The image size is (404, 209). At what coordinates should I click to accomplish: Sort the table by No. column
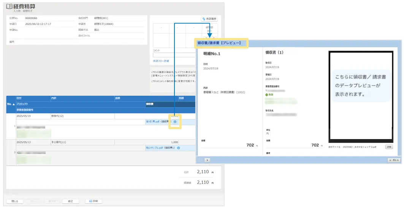coord(11,104)
